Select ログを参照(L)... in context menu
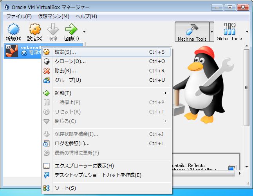Image resolution: width=253 pixels, height=196 pixels. coord(107,143)
